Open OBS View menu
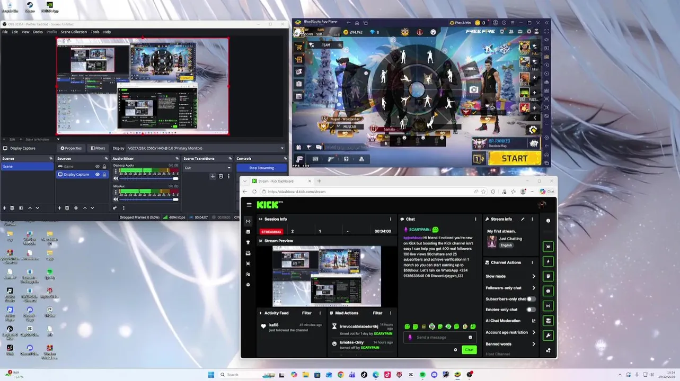The width and height of the screenshot is (680, 381). coord(25,32)
